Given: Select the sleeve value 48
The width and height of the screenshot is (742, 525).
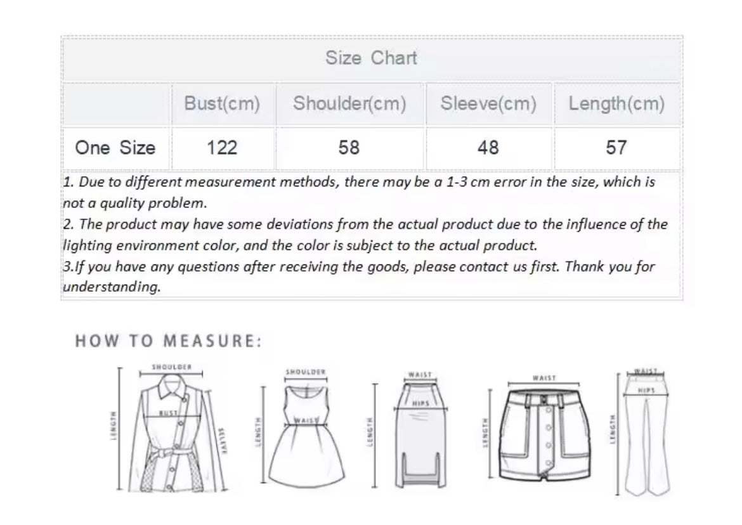Looking at the screenshot, I should point(488,148).
